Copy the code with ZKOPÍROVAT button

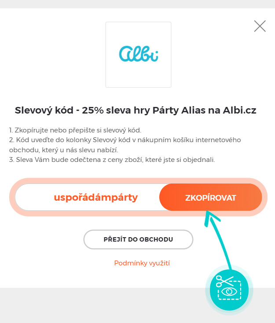point(210,197)
